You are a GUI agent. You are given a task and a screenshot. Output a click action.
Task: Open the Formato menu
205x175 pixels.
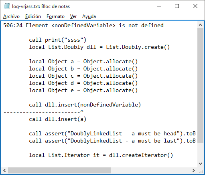(x=55, y=16)
